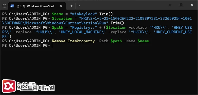
Task: Minimize the terminal window
Action: 170,5
